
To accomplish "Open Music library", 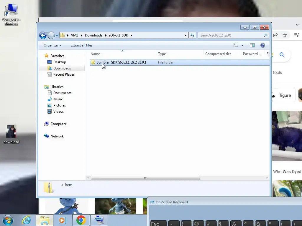I will pos(58,99).
